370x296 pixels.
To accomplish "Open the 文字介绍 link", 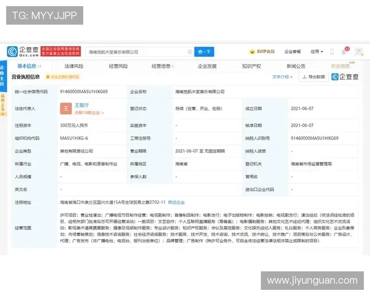I will 282,76.
